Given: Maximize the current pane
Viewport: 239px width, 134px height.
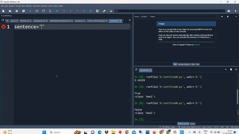Looking at the screenshot, I should click(97, 11).
